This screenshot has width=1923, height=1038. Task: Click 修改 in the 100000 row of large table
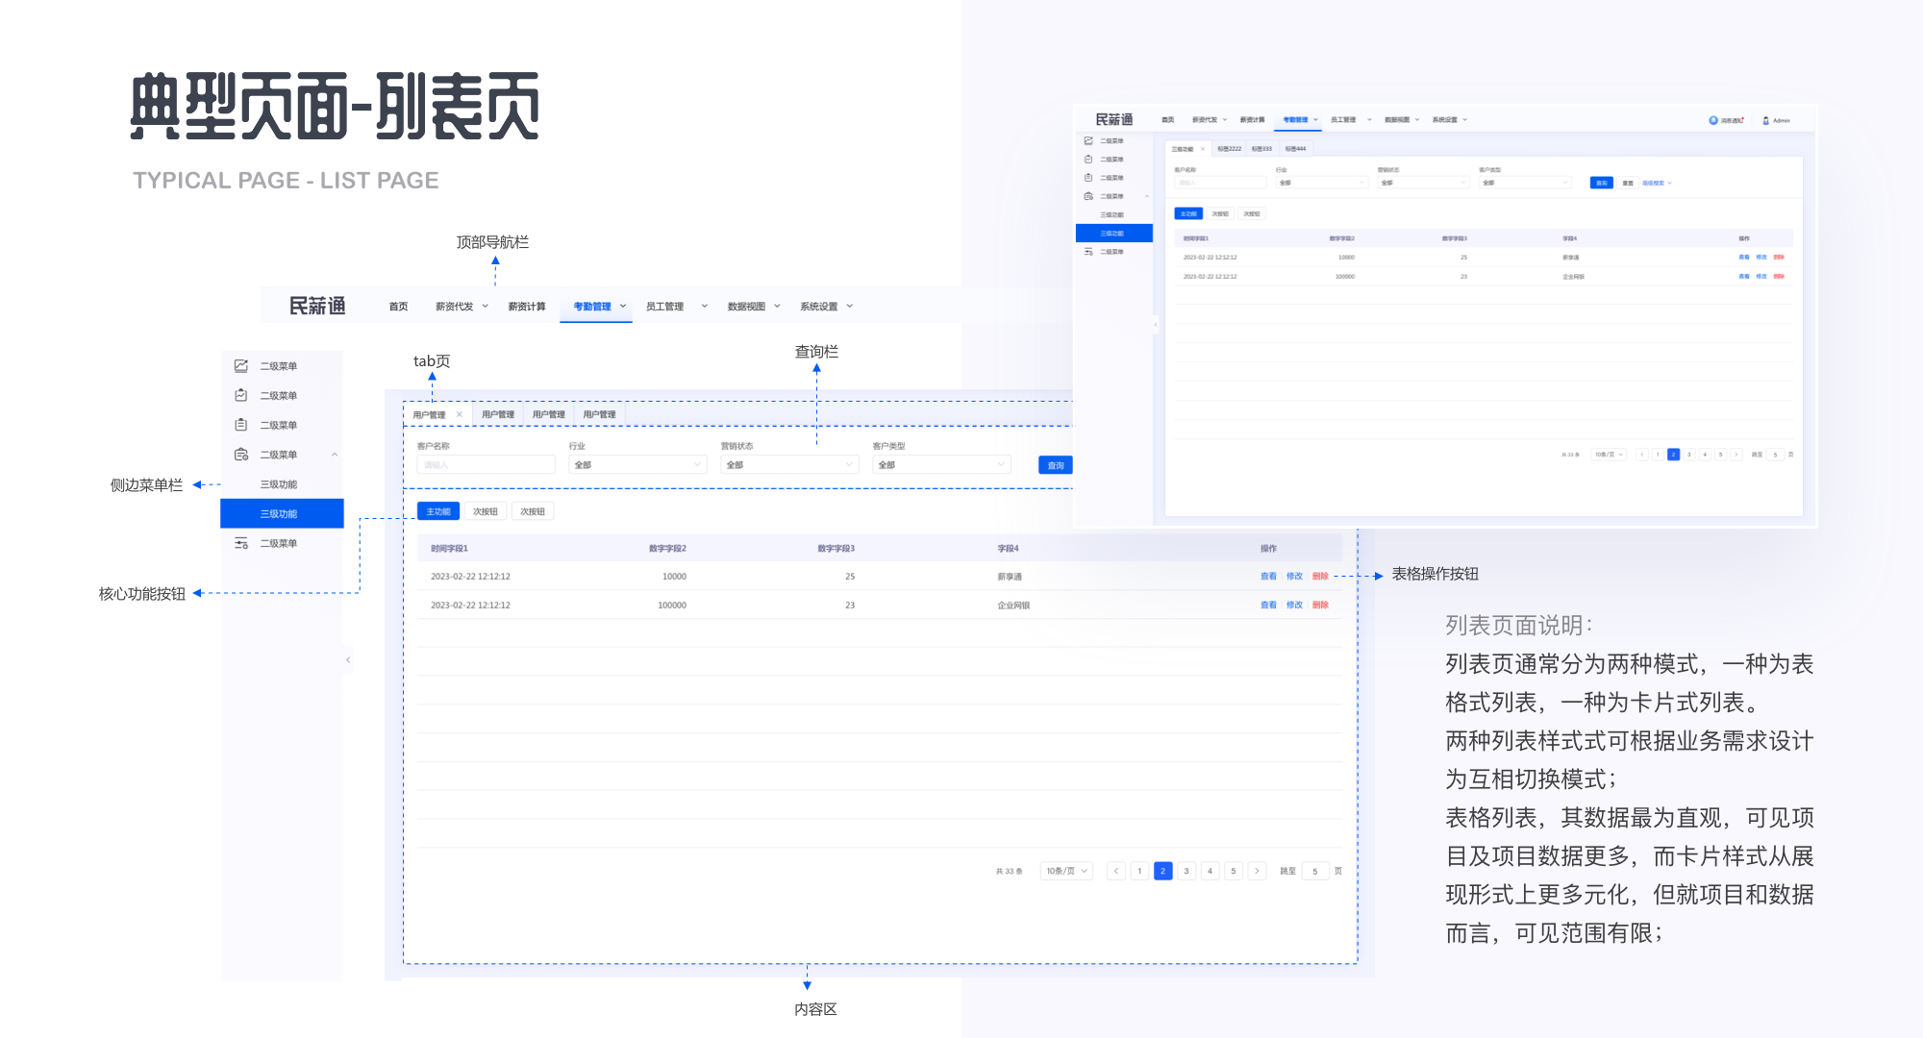pyautogui.click(x=1294, y=605)
